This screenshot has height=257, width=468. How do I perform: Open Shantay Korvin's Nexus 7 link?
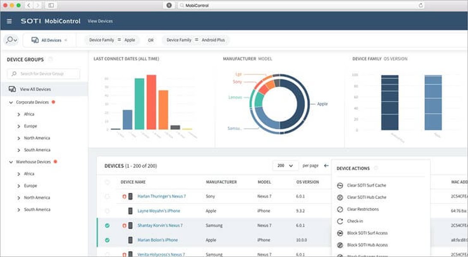click(160, 225)
